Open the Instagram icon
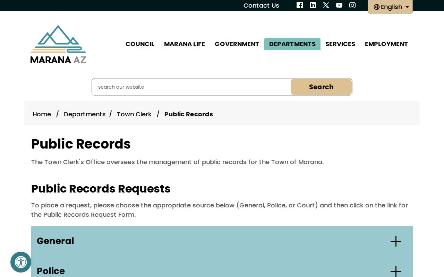 352,5
